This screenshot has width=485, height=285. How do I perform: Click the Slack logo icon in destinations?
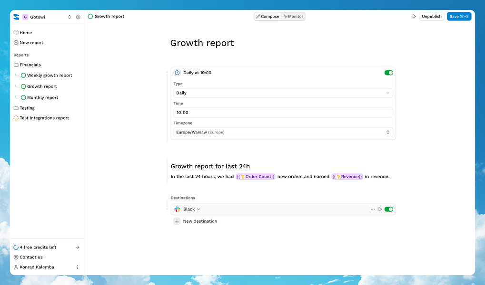coord(177,209)
